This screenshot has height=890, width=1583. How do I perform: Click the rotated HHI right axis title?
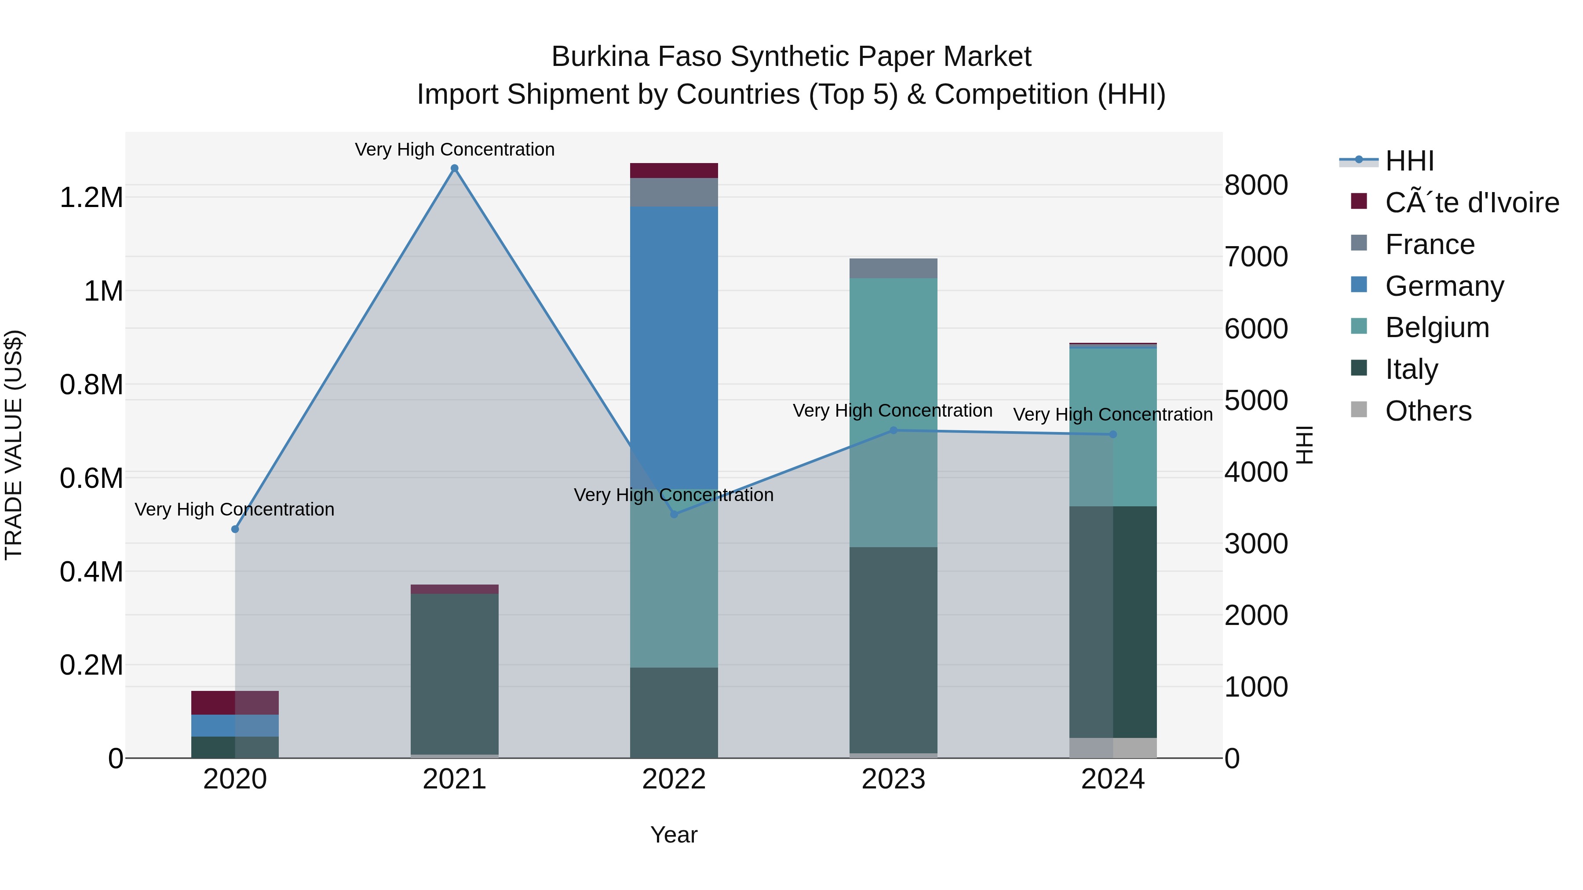click(1304, 445)
